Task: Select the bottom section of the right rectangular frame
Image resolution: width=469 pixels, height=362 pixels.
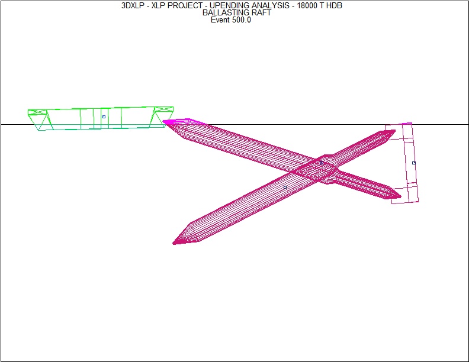Action: point(404,194)
